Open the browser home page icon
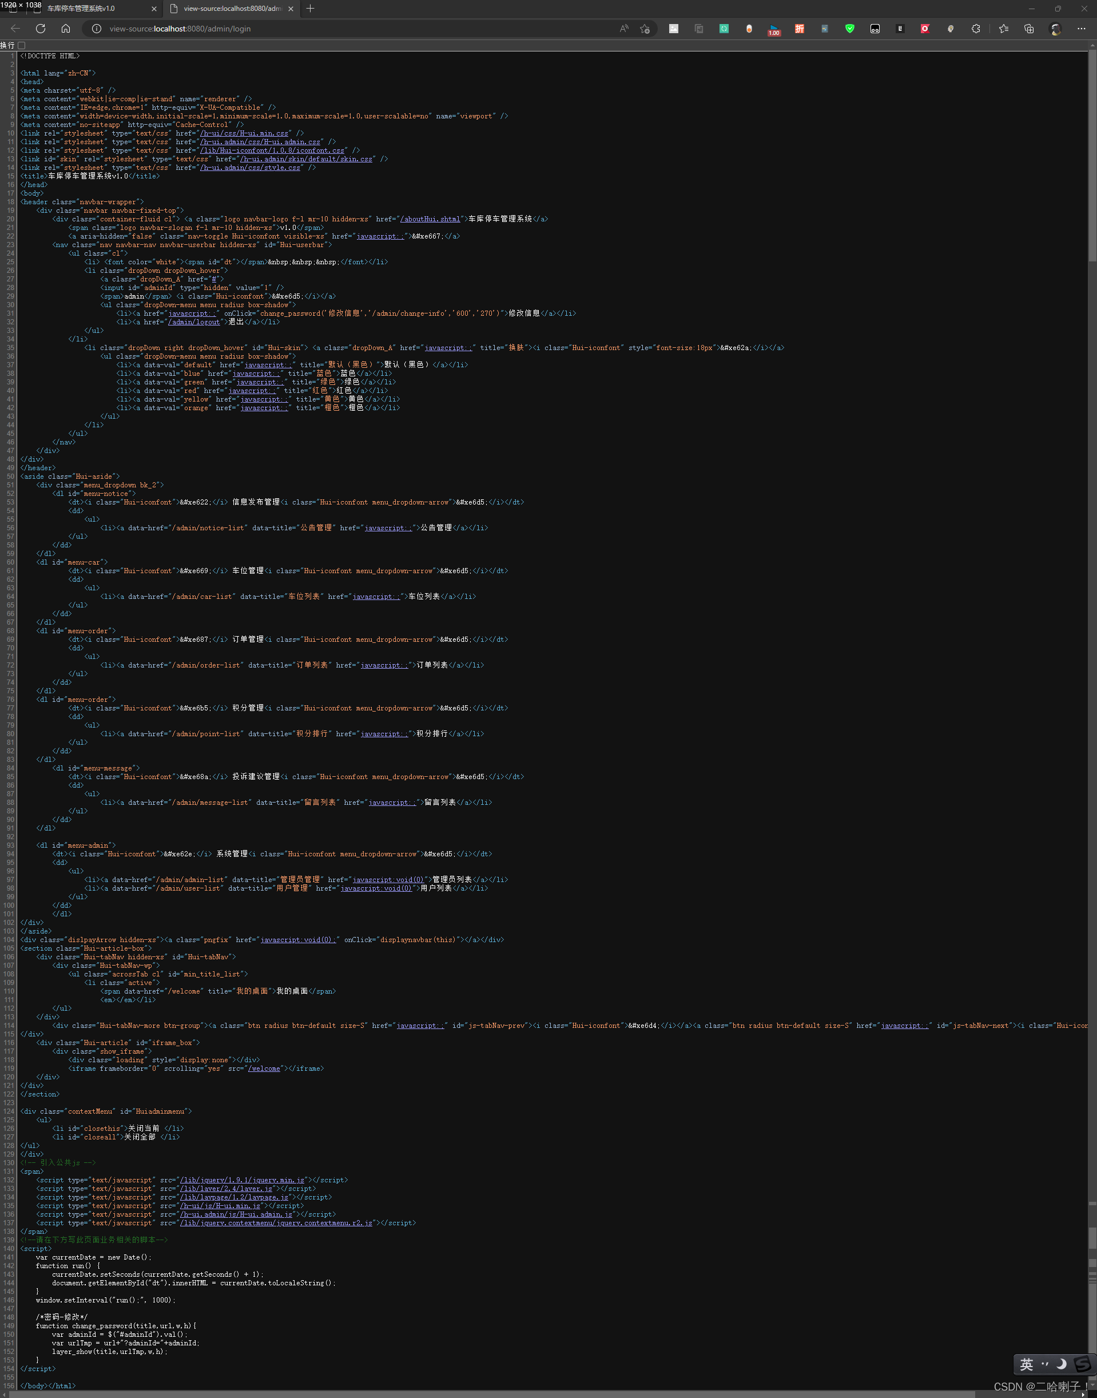Viewport: 1097px width, 1398px height. [x=66, y=28]
